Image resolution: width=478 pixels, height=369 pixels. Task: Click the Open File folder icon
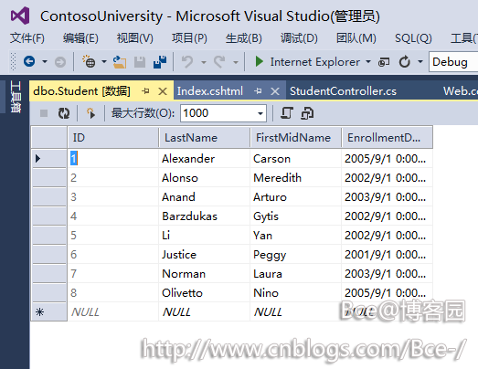tap(120, 62)
